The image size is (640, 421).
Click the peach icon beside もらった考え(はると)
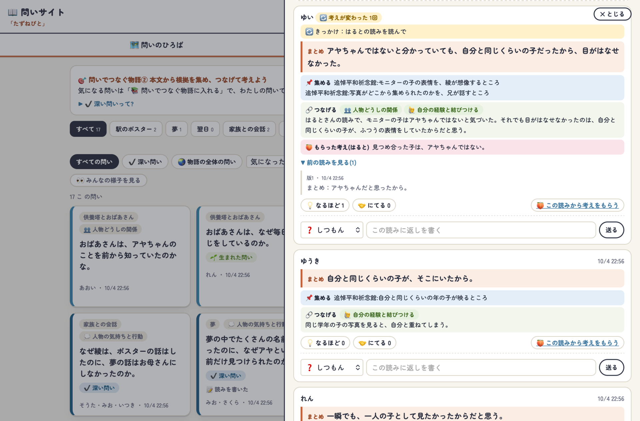coord(309,147)
